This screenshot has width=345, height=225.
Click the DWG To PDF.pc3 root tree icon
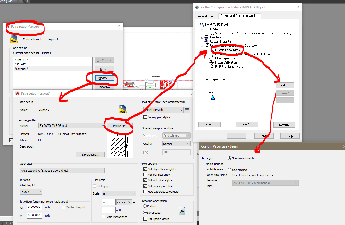tap(202, 25)
